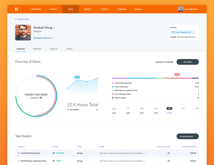Click the TUE day label
Image resolution: width=214 pixels, height=165 pixels.
click(128, 108)
